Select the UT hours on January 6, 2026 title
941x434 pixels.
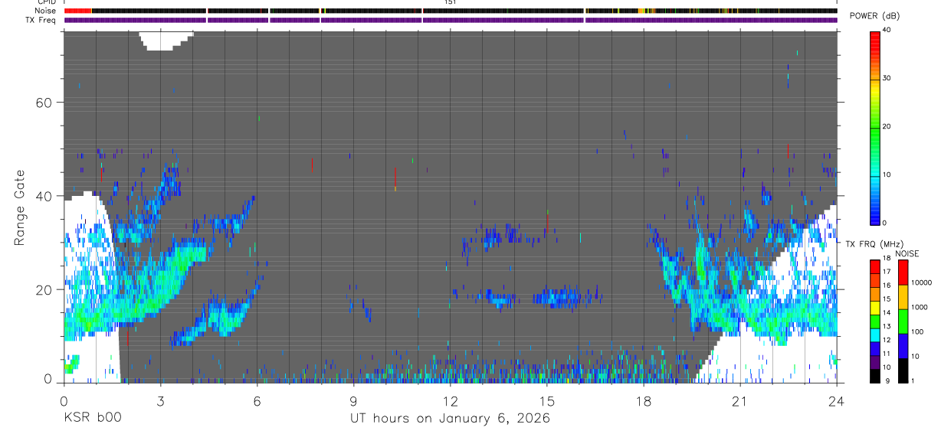450,419
